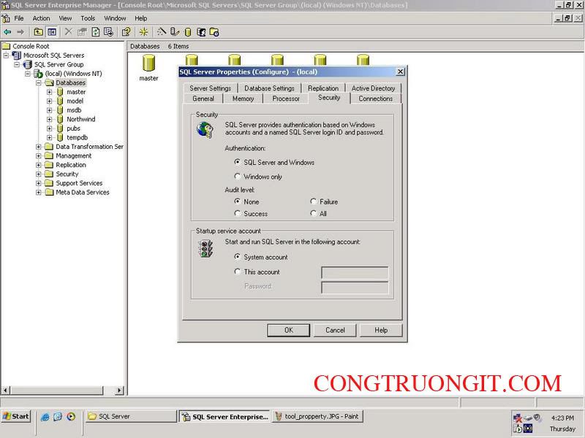Select the Microsoft SQL Servers tree icon
Screen dimensions: 585x438
pos(16,55)
